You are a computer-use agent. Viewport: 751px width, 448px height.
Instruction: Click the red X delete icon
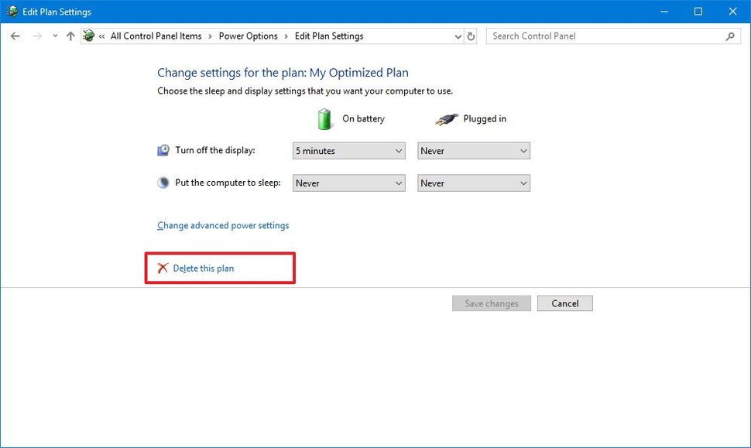point(163,268)
